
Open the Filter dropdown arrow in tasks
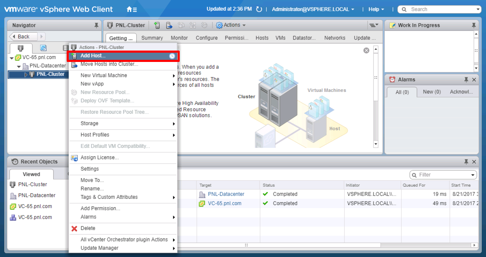[x=473, y=175]
